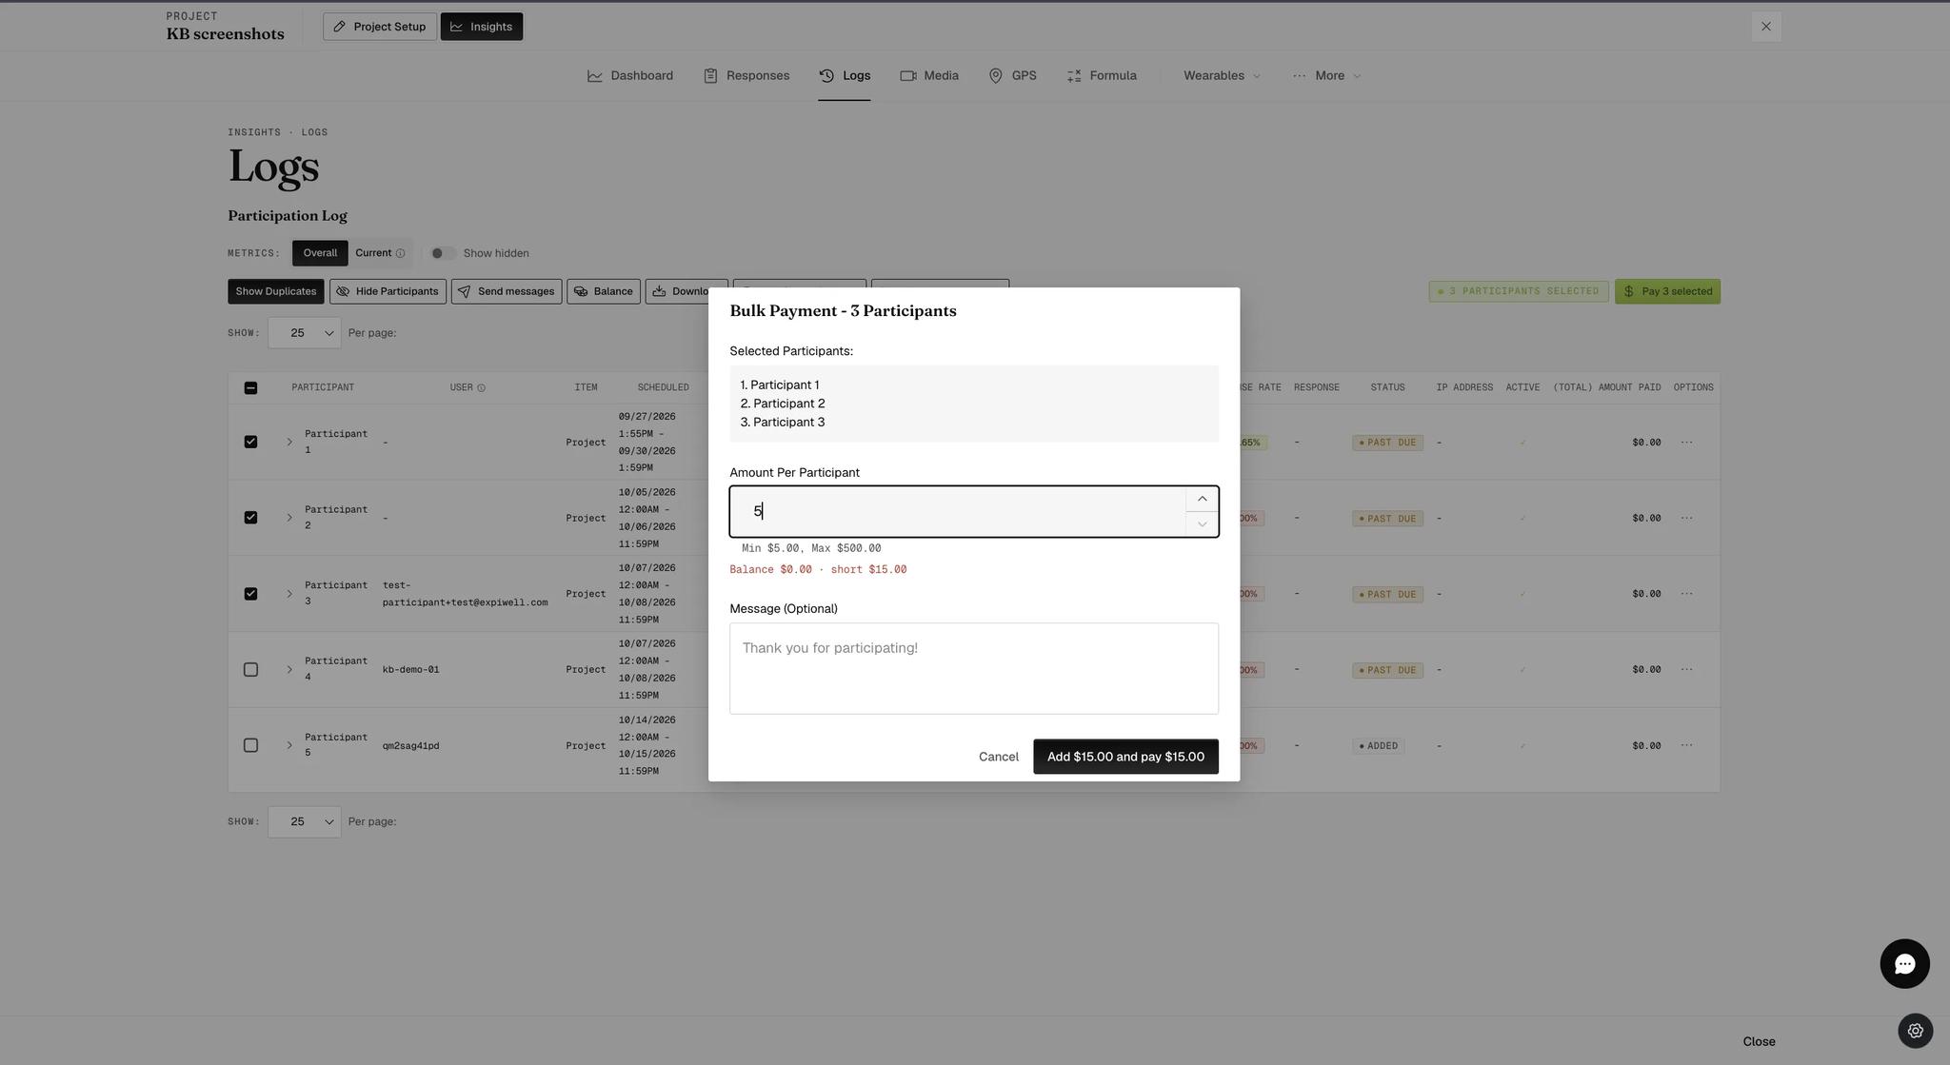
Task: Switch to the Responses tab
Action: [x=746, y=76]
